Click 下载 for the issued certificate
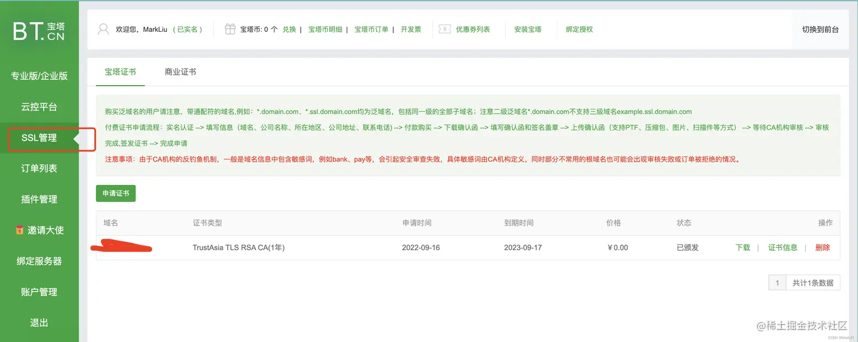 tap(742, 247)
